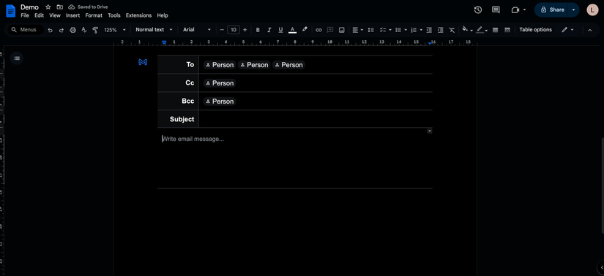The image size is (604, 276).
Task: Search the Menus box
Action: (25, 30)
